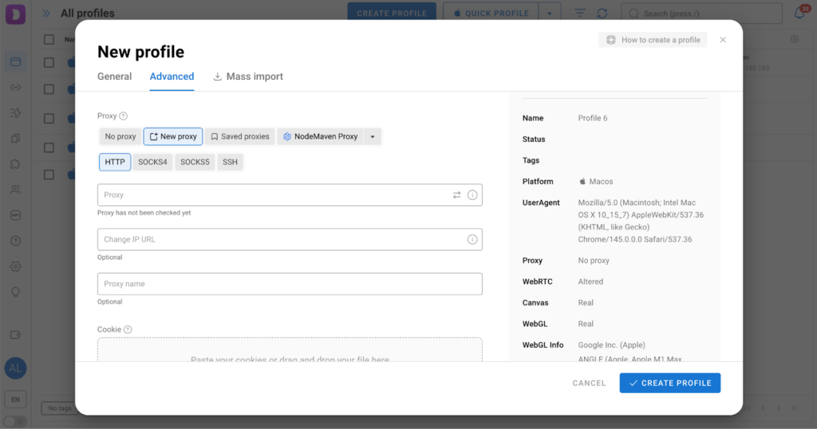Viewport: 817px width, 429px height.
Task: Open the EN language selector
Action: [15, 399]
